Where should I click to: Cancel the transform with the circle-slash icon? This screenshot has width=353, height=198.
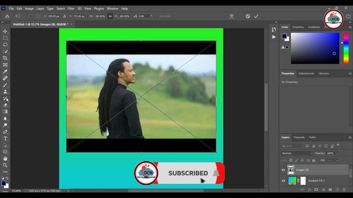click(x=248, y=16)
